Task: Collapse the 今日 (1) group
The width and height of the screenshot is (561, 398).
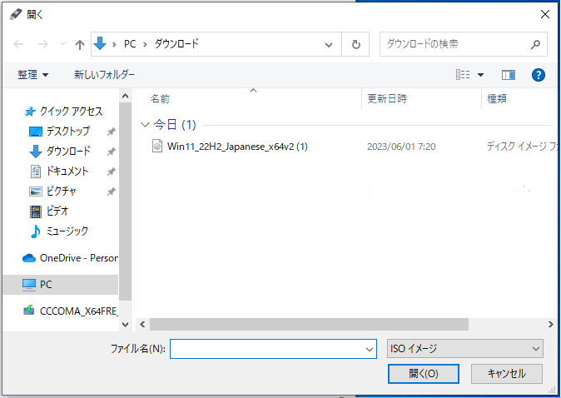Action: coord(145,125)
